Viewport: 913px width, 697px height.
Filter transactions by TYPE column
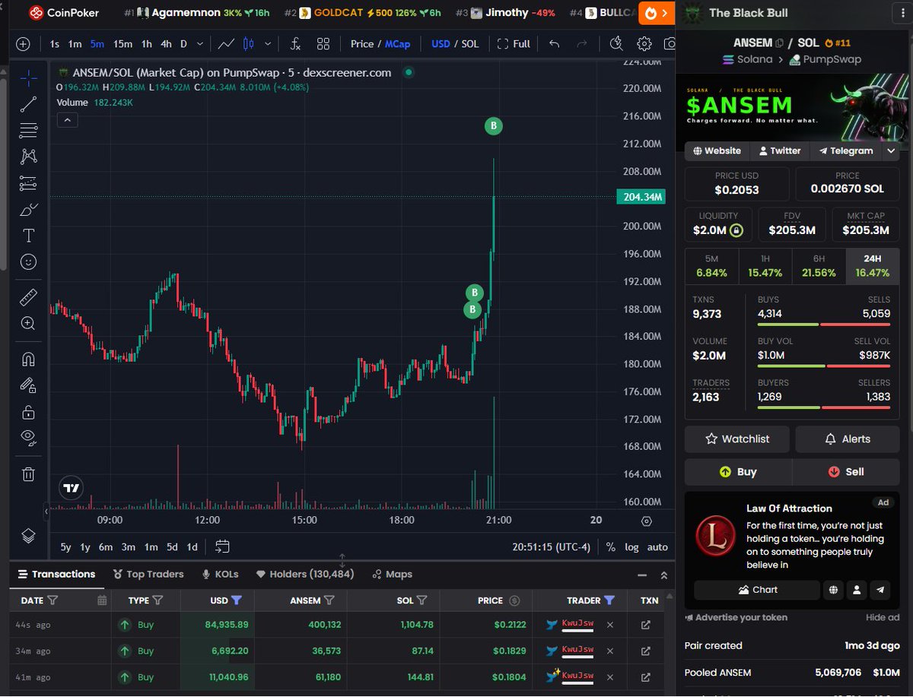click(157, 600)
